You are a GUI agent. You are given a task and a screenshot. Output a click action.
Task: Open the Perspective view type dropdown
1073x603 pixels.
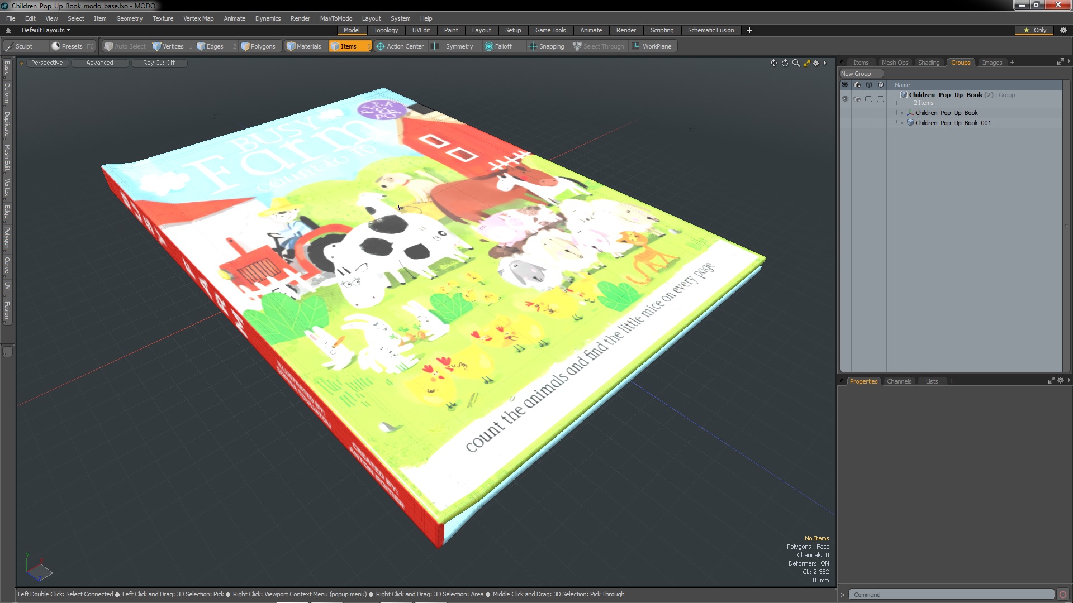(47, 63)
